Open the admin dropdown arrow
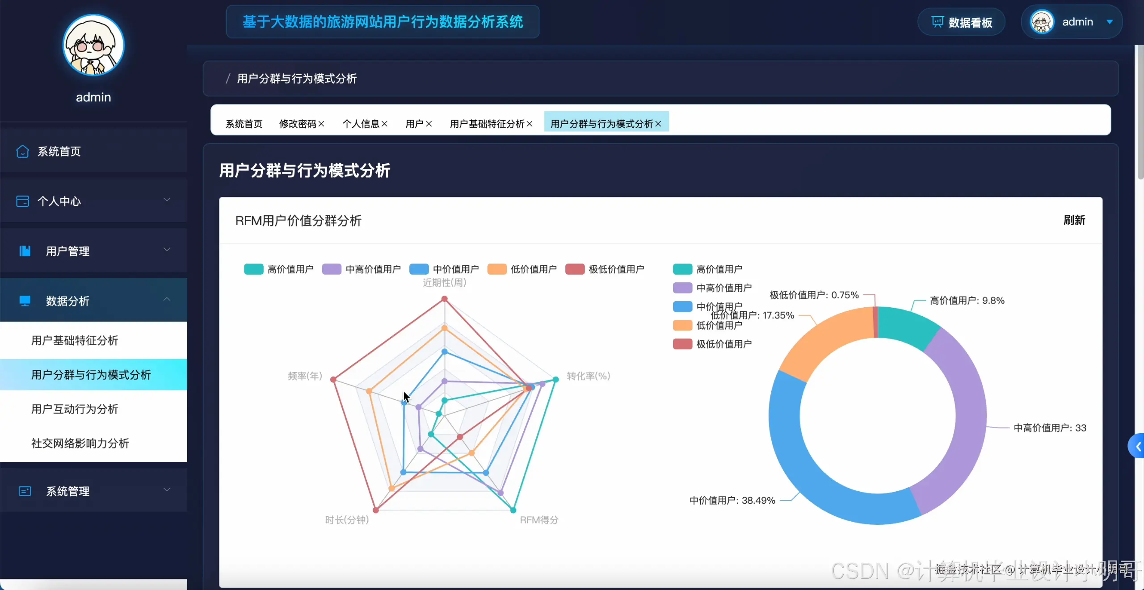The width and height of the screenshot is (1144, 590). tap(1109, 21)
